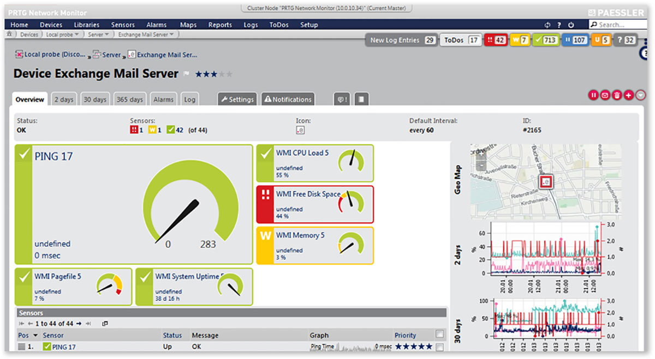Expand the Local probe breadcrumb dropdown
This screenshot has width=655, height=359.
pyautogui.click(x=77, y=34)
